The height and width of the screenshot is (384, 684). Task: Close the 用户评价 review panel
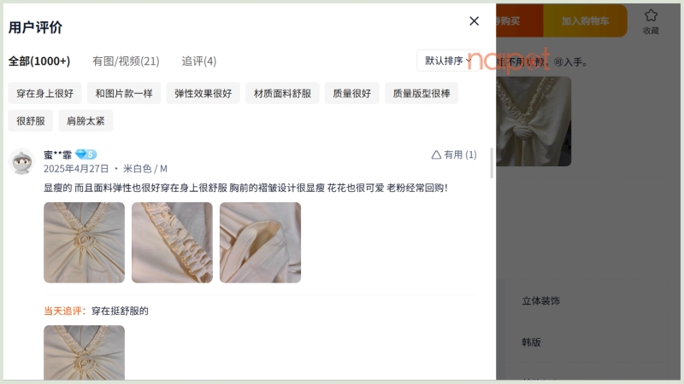click(475, 21)
